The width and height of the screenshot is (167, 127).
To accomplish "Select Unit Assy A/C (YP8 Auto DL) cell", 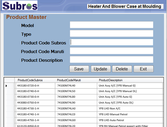I will click(x=130, y=103).
